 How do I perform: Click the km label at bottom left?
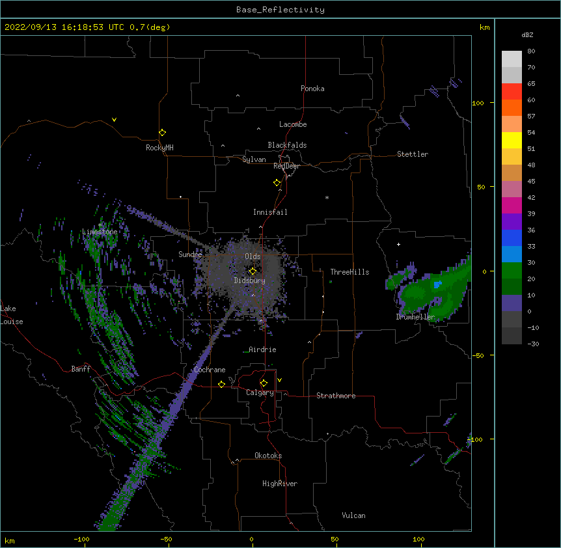pyautogui.click(x=10, y=540)
